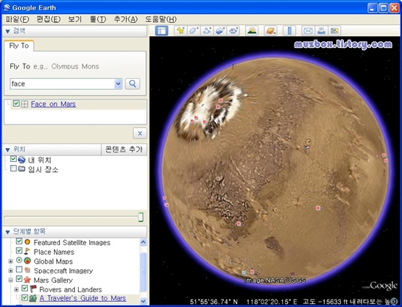The image size is (402, 307).
Task: Open A Traveler's Guide to Mars link
Action: tap(82, 298)
